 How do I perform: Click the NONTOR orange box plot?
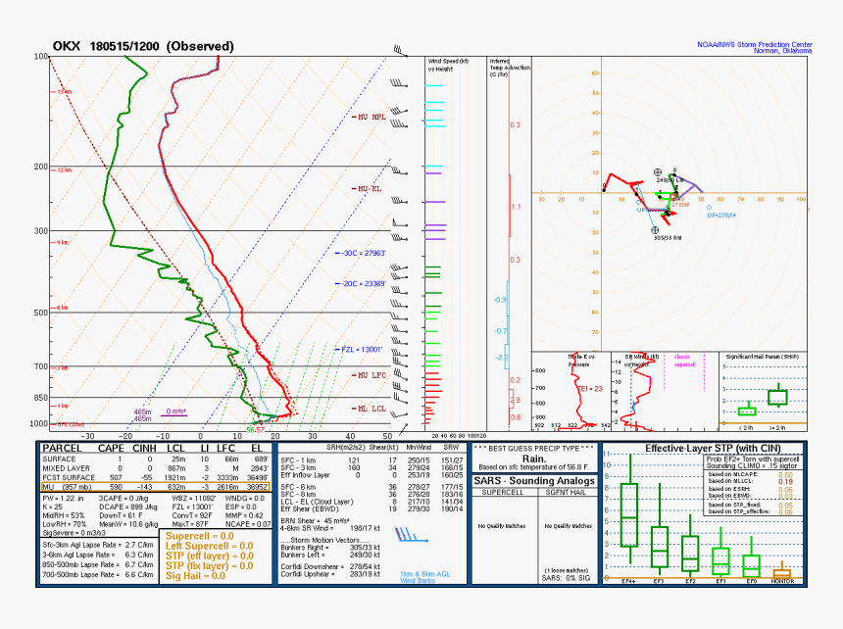pos(781,572)
